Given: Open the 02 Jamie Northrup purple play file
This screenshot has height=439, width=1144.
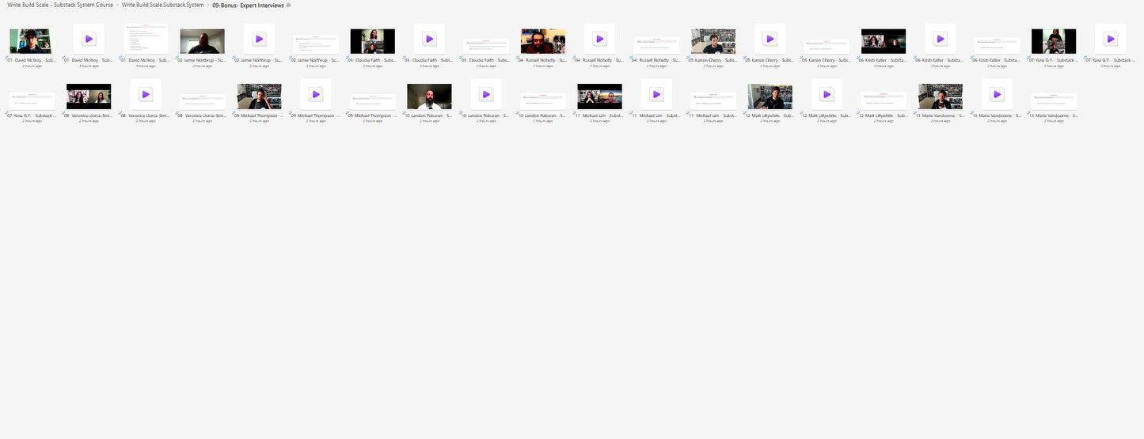Looking at the screenshot, I should tap(259, 39).
